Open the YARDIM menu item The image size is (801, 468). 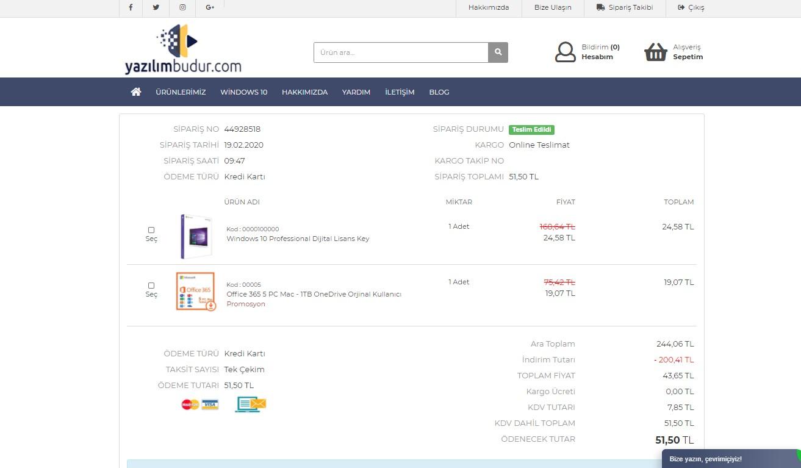point(356,92)
